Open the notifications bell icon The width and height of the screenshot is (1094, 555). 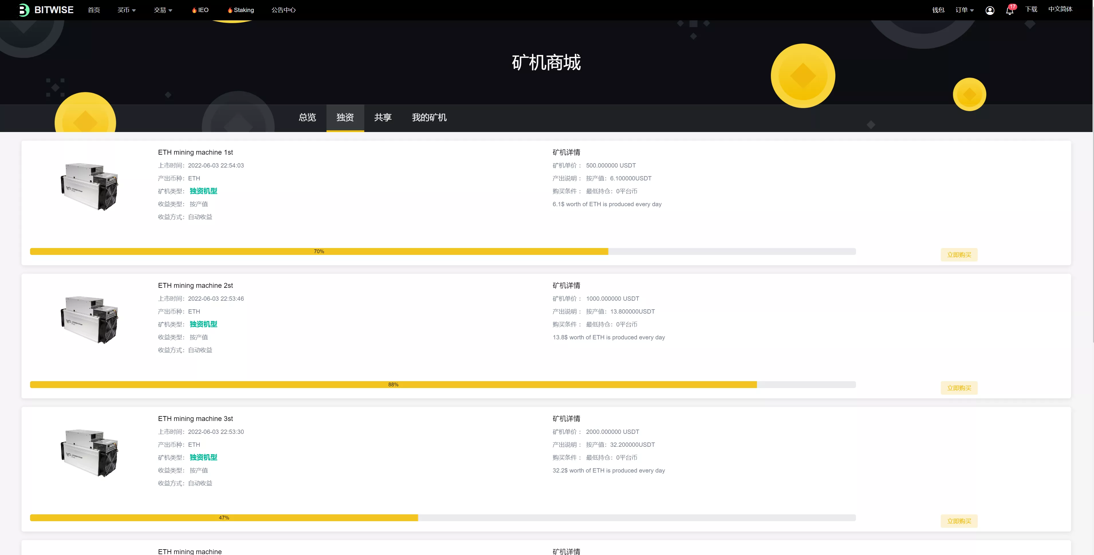coord(1010,10)
